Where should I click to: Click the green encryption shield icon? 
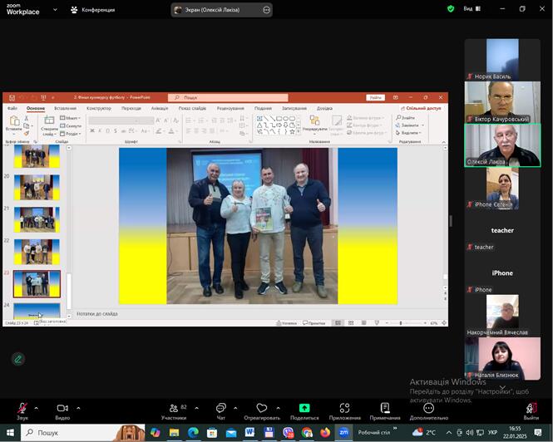(x=451, y=9)
